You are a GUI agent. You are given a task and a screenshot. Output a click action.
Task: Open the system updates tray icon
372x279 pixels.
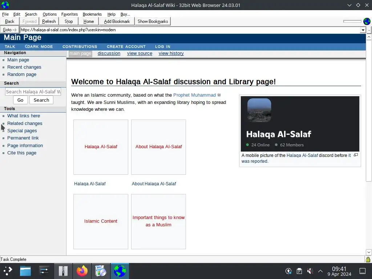pyautogui.click(x=288, y=271)
